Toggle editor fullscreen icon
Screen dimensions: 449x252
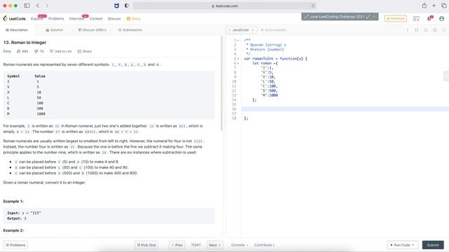coord(444,30)
